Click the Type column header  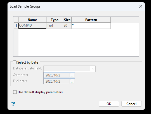click(x=55, y=20)
